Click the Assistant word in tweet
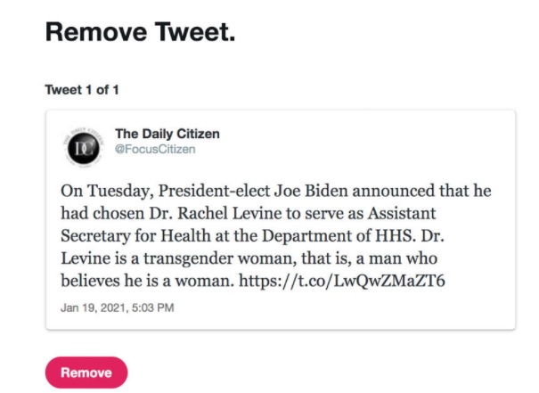Screen dimensions: 539x393 (x=402, y=213)
